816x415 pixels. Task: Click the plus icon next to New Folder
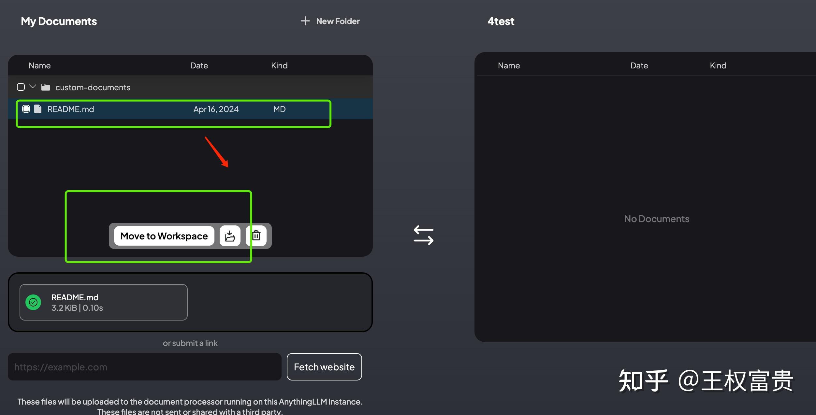point(305,21)
